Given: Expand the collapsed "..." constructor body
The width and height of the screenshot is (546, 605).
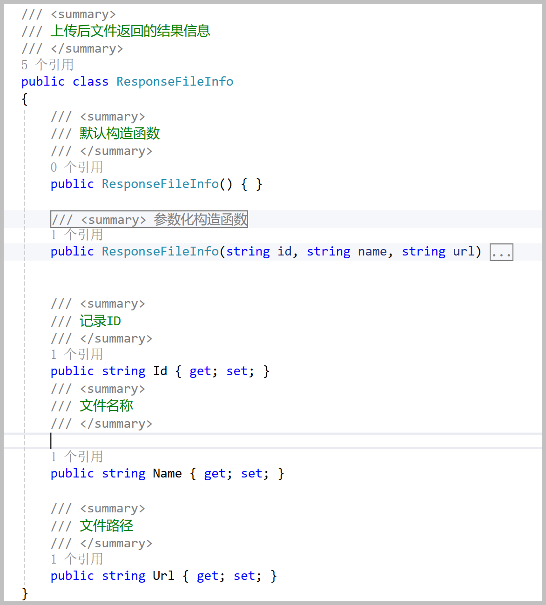Looking at the screenshot, I should click(501, 253).
